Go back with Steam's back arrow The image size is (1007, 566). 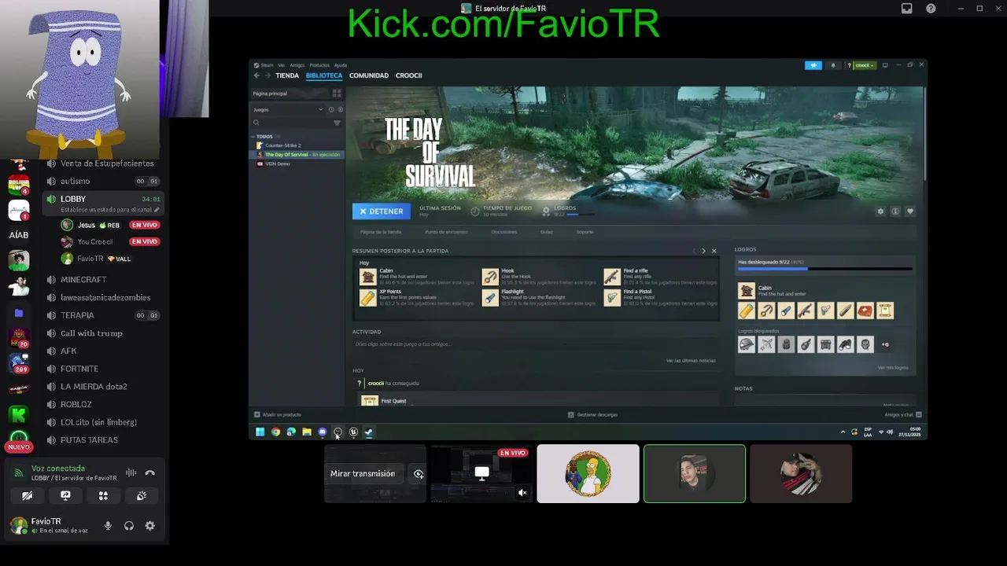coord(256,75)
